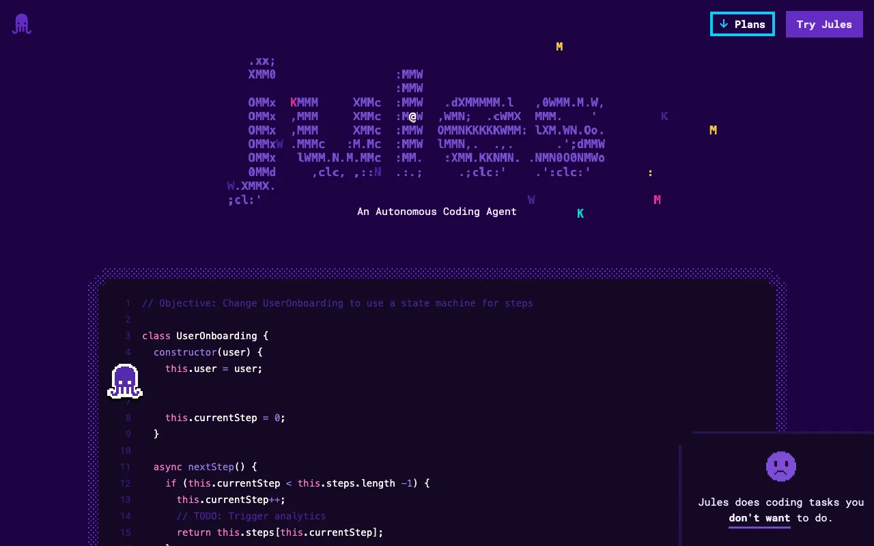Click the teal K below the ASCII logo

tap(580, 213)
